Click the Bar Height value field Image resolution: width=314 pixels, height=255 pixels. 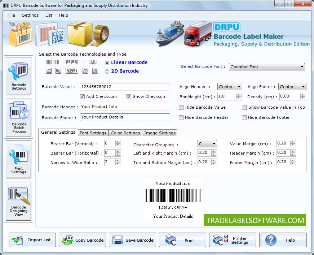pos(227,96)
